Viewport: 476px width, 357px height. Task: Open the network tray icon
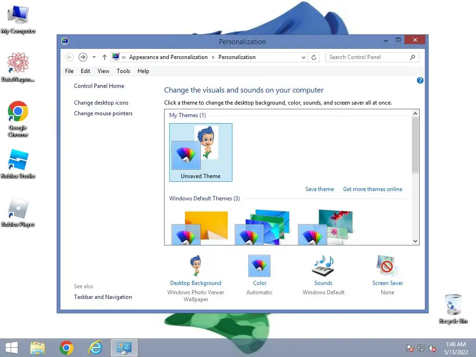(421, 348)
